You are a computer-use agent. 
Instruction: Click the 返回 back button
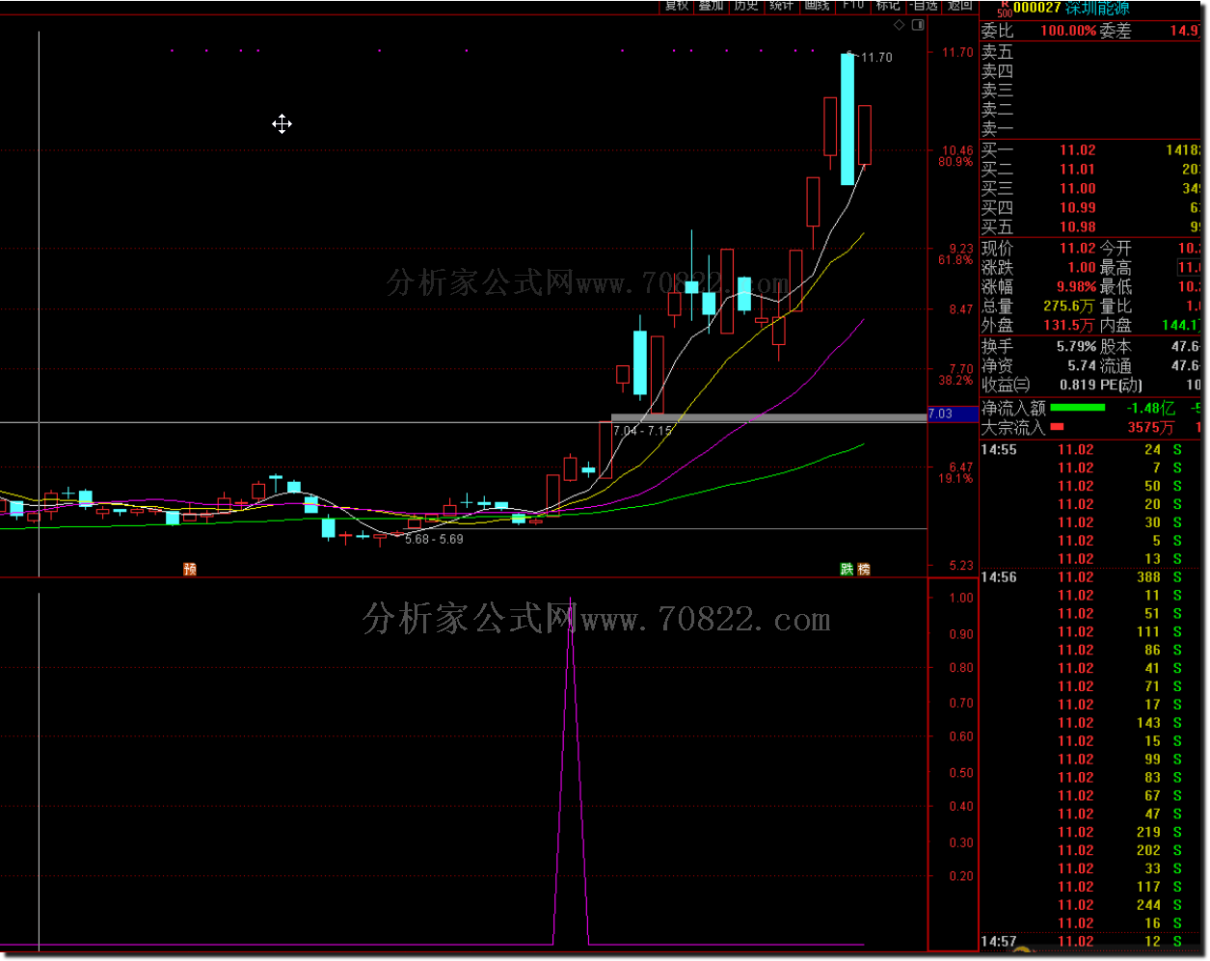959,6
